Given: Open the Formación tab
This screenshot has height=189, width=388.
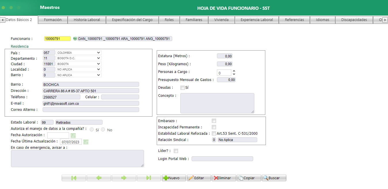Looking at the screenshot, I should click(53, 20).
